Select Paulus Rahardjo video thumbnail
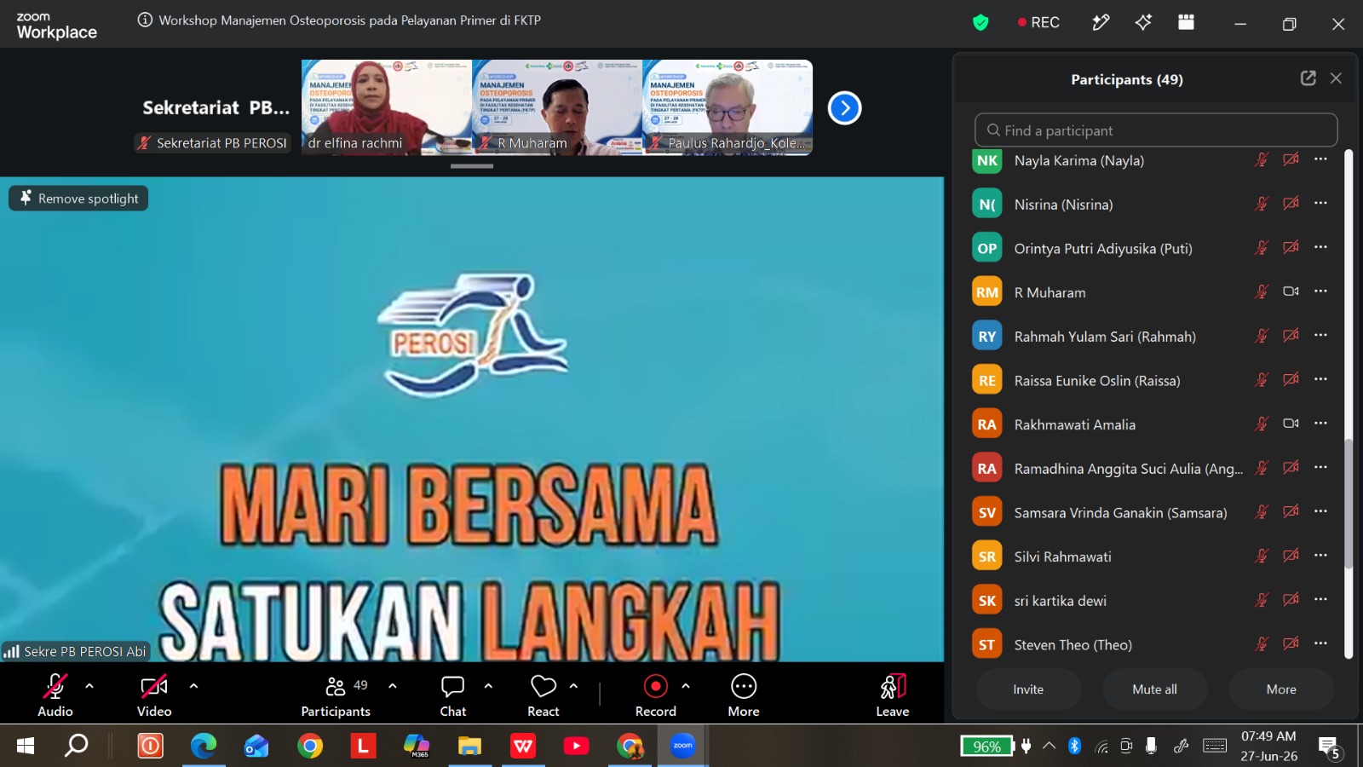Screen dimensions: 1363x767 (x=728, y=107)
